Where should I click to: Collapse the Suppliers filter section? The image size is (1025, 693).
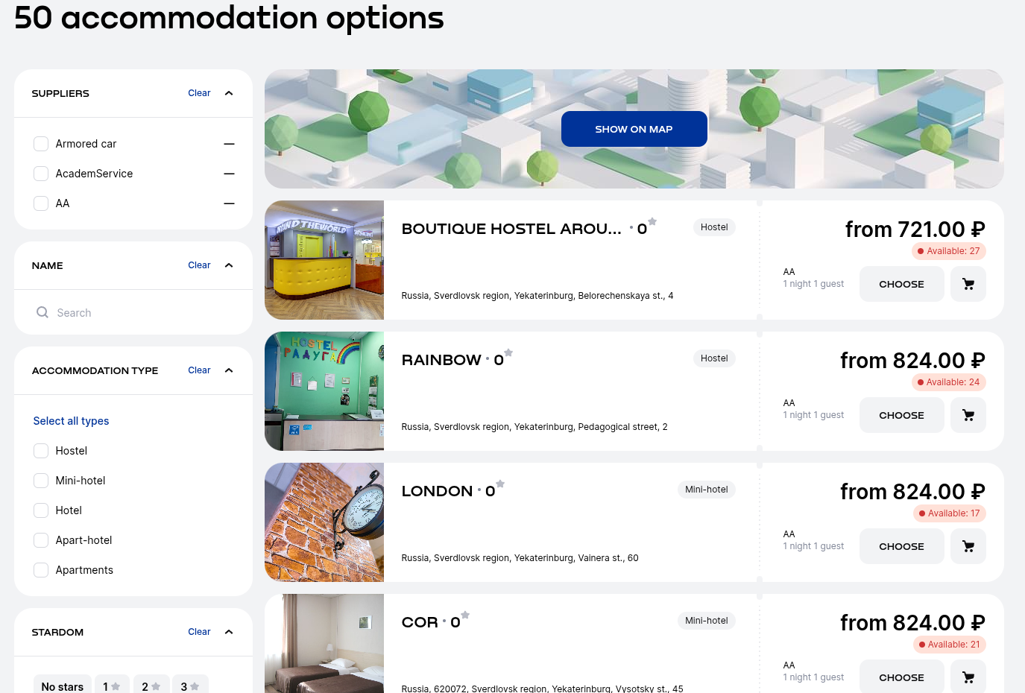[x=229, y=93]
